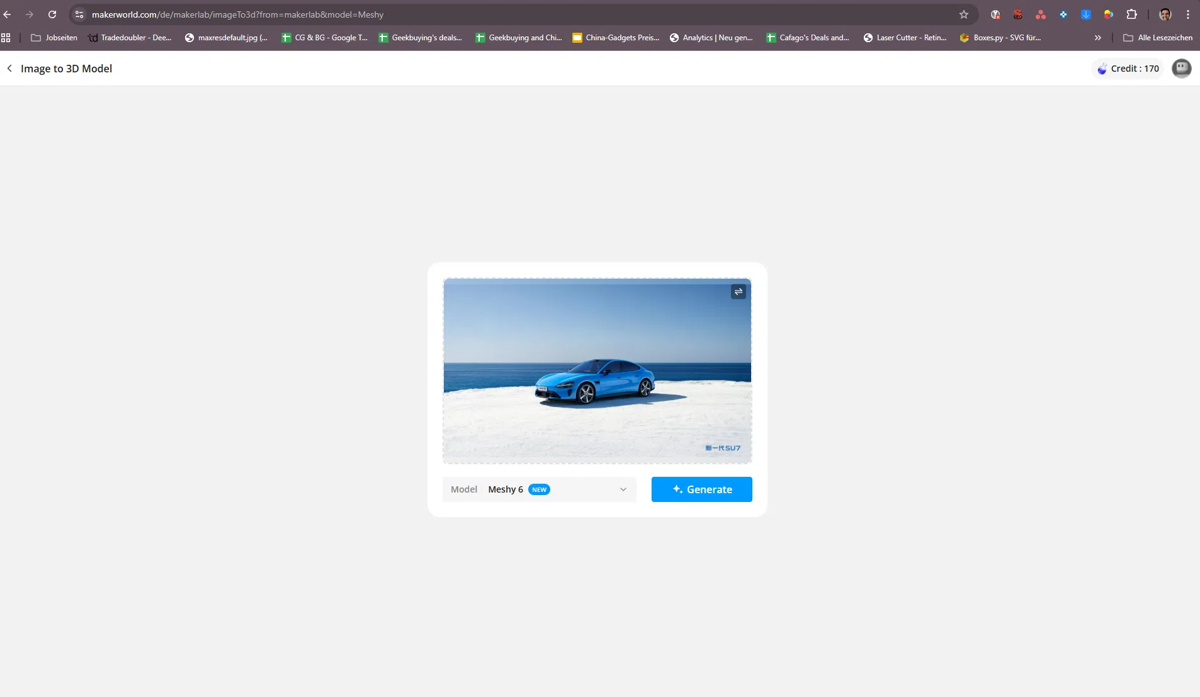Go back using Image to 3D Model arrow
The image size is (1200, 697).
tap(9, 69)
